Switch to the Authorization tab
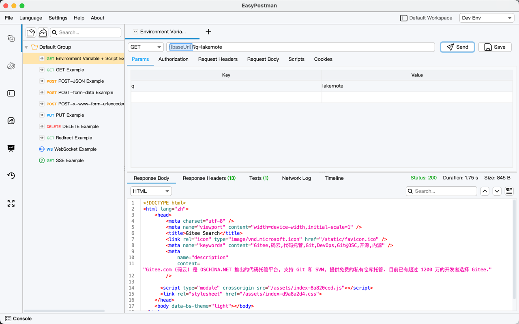The height and width of the screenshot is (324, 519). (x=174, y=59)
